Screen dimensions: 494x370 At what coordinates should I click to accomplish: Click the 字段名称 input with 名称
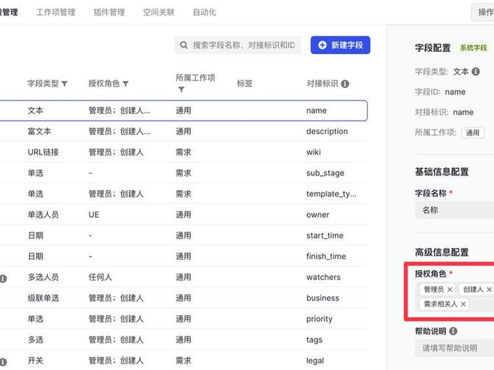tap(454, 210)
